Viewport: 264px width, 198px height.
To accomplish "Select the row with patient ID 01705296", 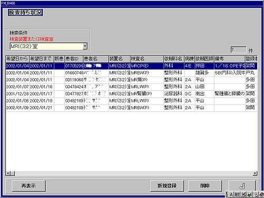I will pyautogui.click(x=131, y=66).
